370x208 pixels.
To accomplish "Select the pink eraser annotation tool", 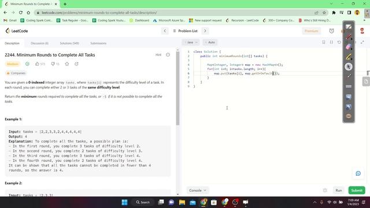I will (349, 47).
